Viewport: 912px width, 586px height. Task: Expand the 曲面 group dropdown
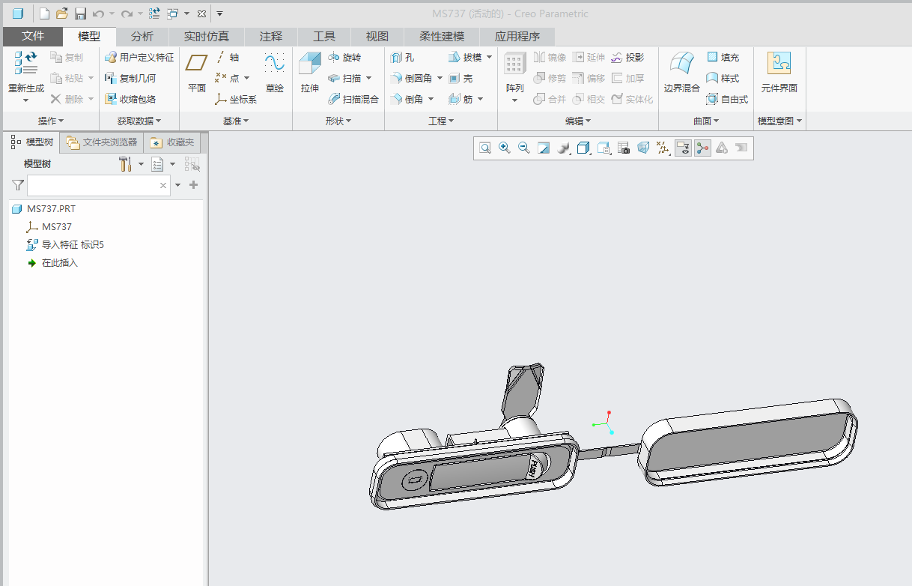(x=706, y=121)
